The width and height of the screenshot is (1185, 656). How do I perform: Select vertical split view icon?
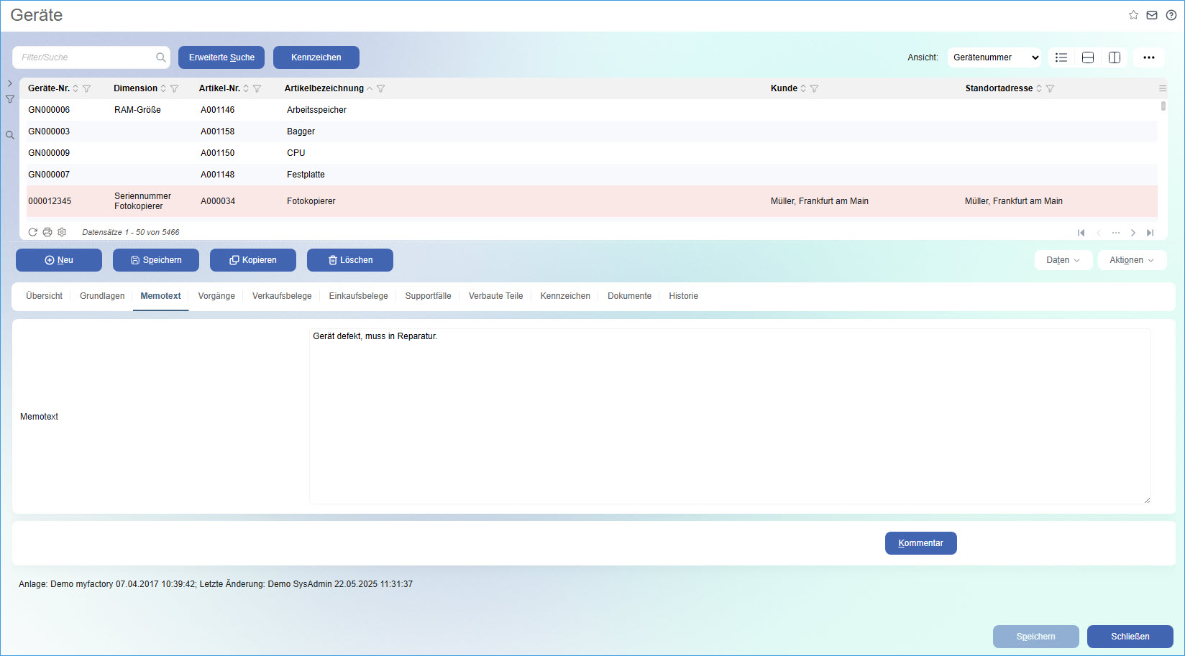click(x=1115, y=57)
